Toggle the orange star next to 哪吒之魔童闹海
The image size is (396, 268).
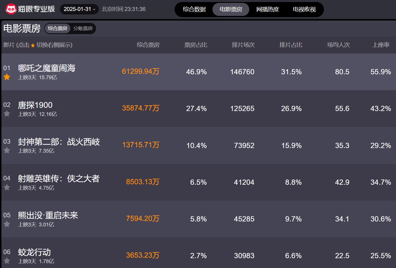point(7,77)
